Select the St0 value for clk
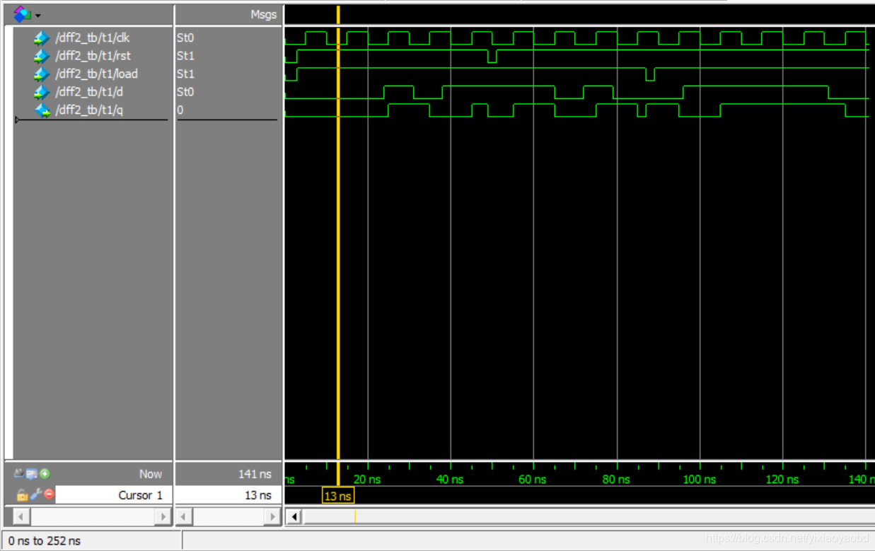This screenshot has width=875, height=551. (x=185, y=38)
